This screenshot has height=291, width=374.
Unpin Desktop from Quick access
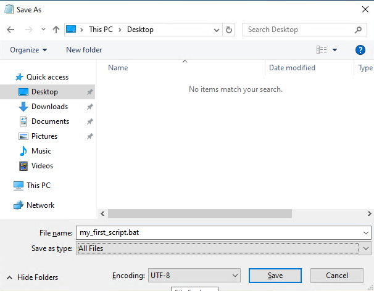pos(89,92)
